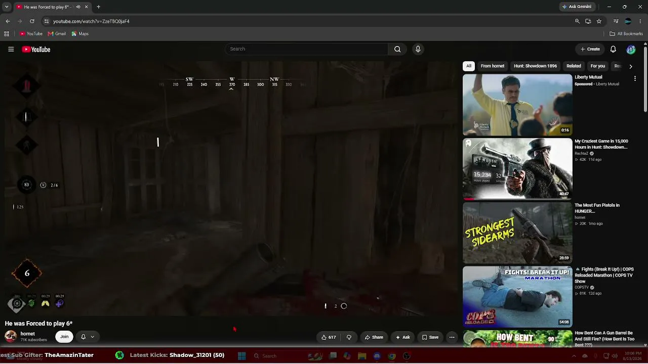
Task: Click the Ask Gemini button
Action: [577, 7]
